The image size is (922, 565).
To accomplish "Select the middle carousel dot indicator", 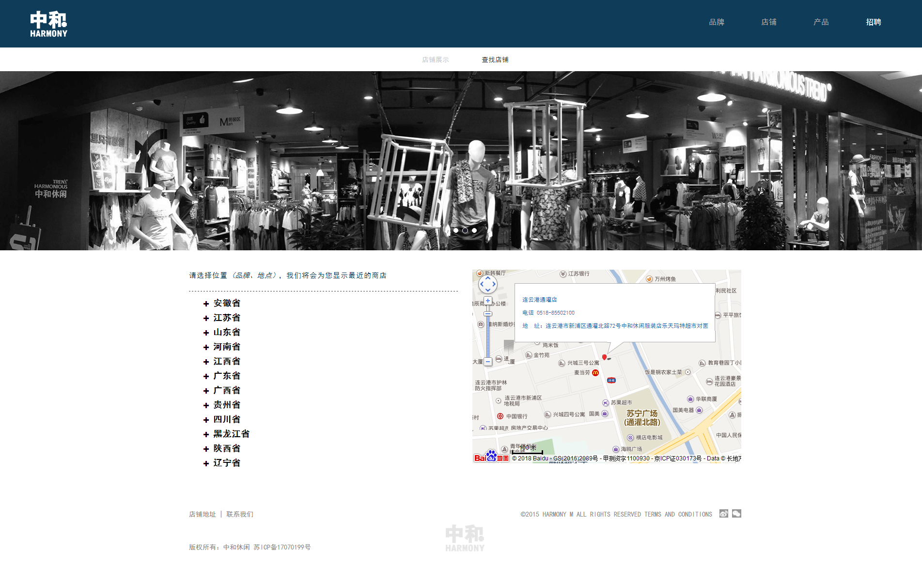I will [x=465, y=230].
